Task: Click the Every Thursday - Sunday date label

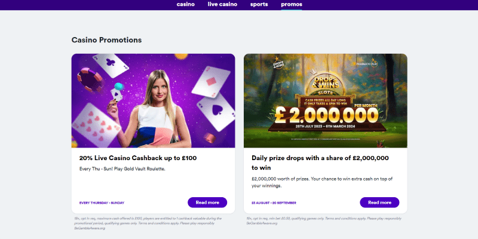Action: 102,203
